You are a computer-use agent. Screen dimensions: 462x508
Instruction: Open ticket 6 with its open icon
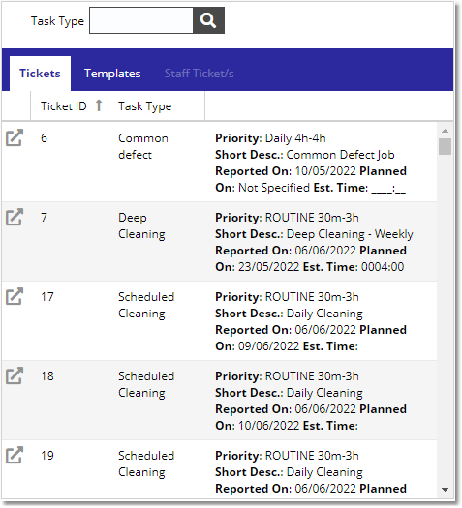click(x=15, y=137)
